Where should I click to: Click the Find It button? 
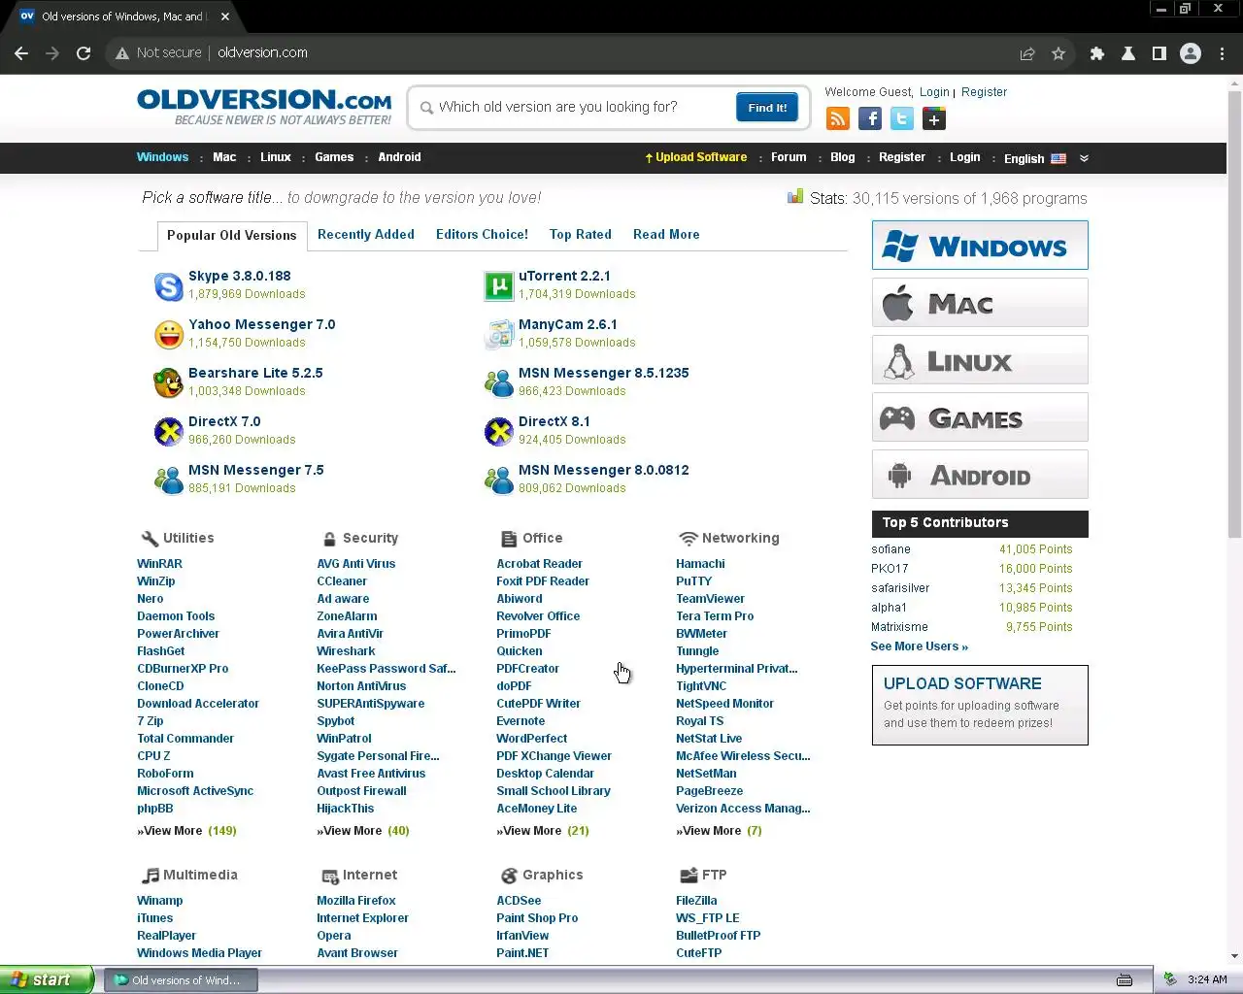point(767,108)
